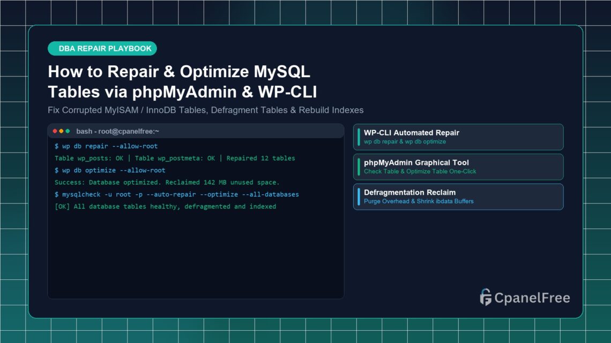Click the terminal title 'bash - root@cpanelfree:~'

point(118,132)
